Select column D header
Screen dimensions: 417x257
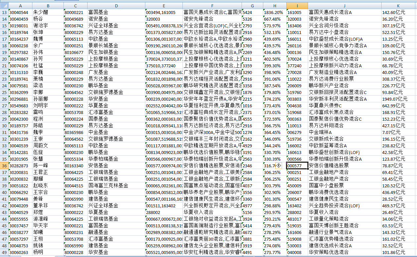[116, 6]
